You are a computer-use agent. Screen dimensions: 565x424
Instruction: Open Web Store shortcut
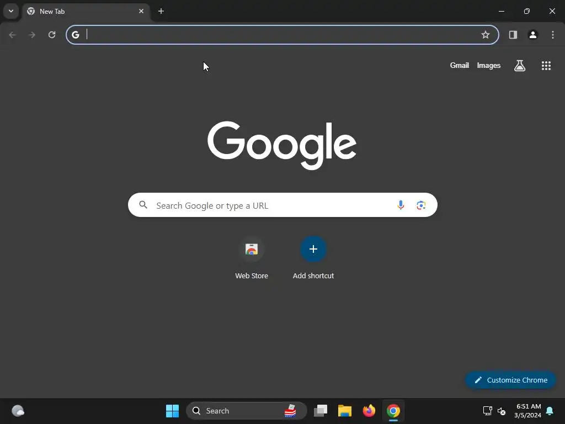[x=252, y=258]
